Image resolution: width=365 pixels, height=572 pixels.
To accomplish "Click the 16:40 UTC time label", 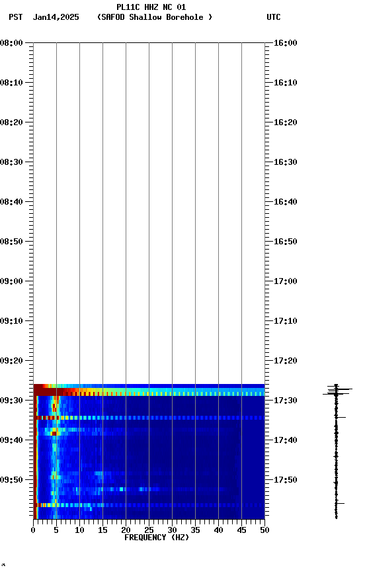I will [x=286, y=202].
